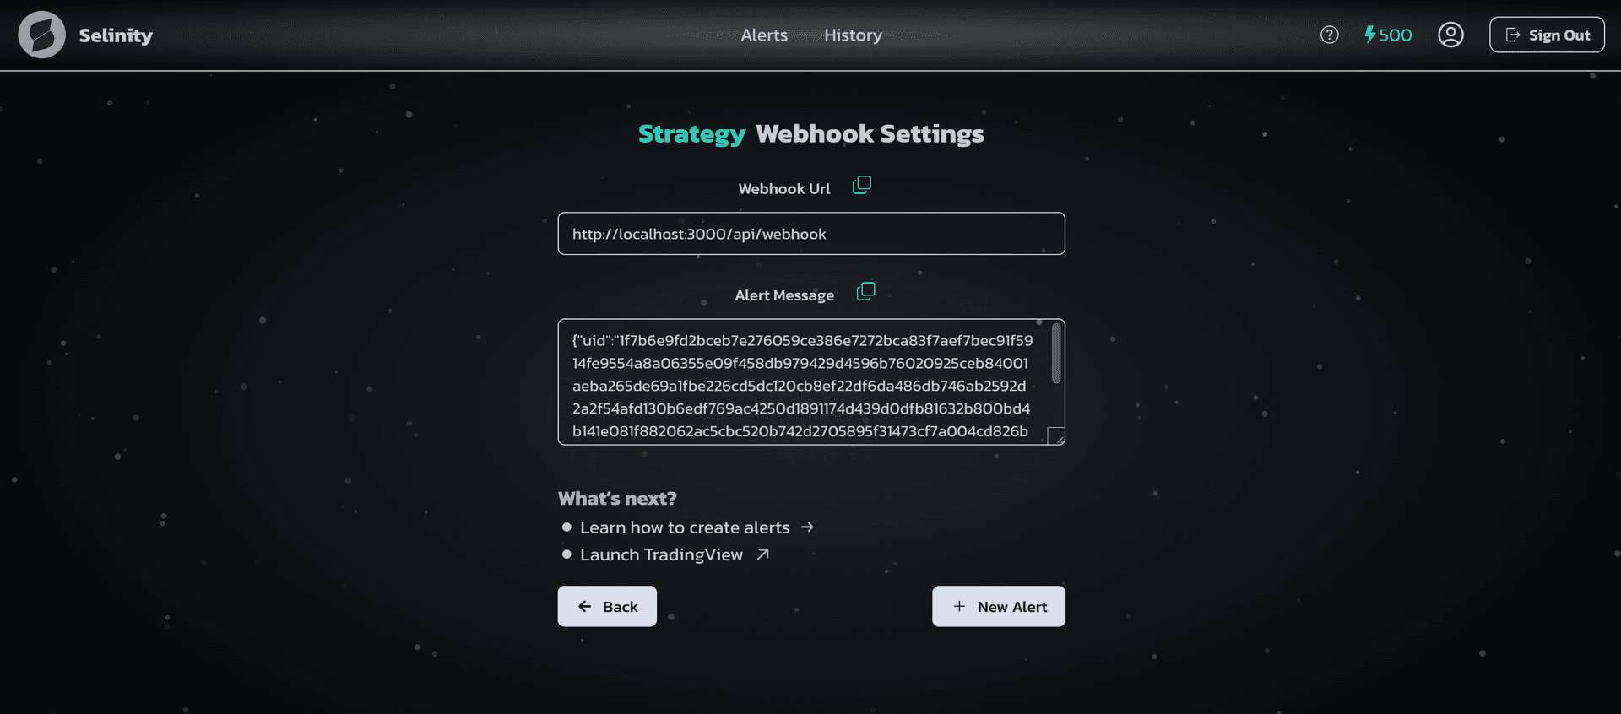Click inside the Webhook Url field
The height and width of the screenshot is (714, 1621).
tap(810, 234)
